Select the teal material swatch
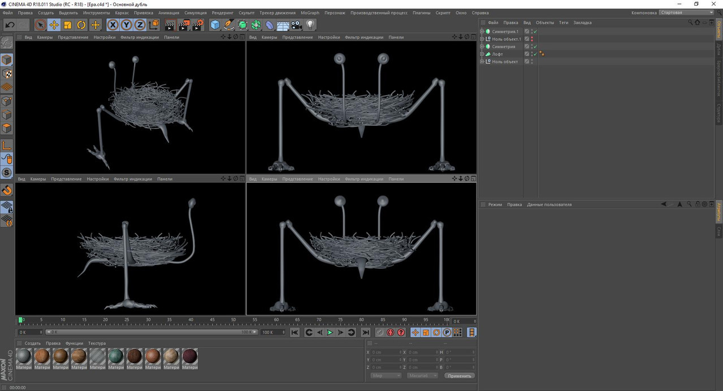The width and height of the screenshot is (723, 391). tap(116, 356)
